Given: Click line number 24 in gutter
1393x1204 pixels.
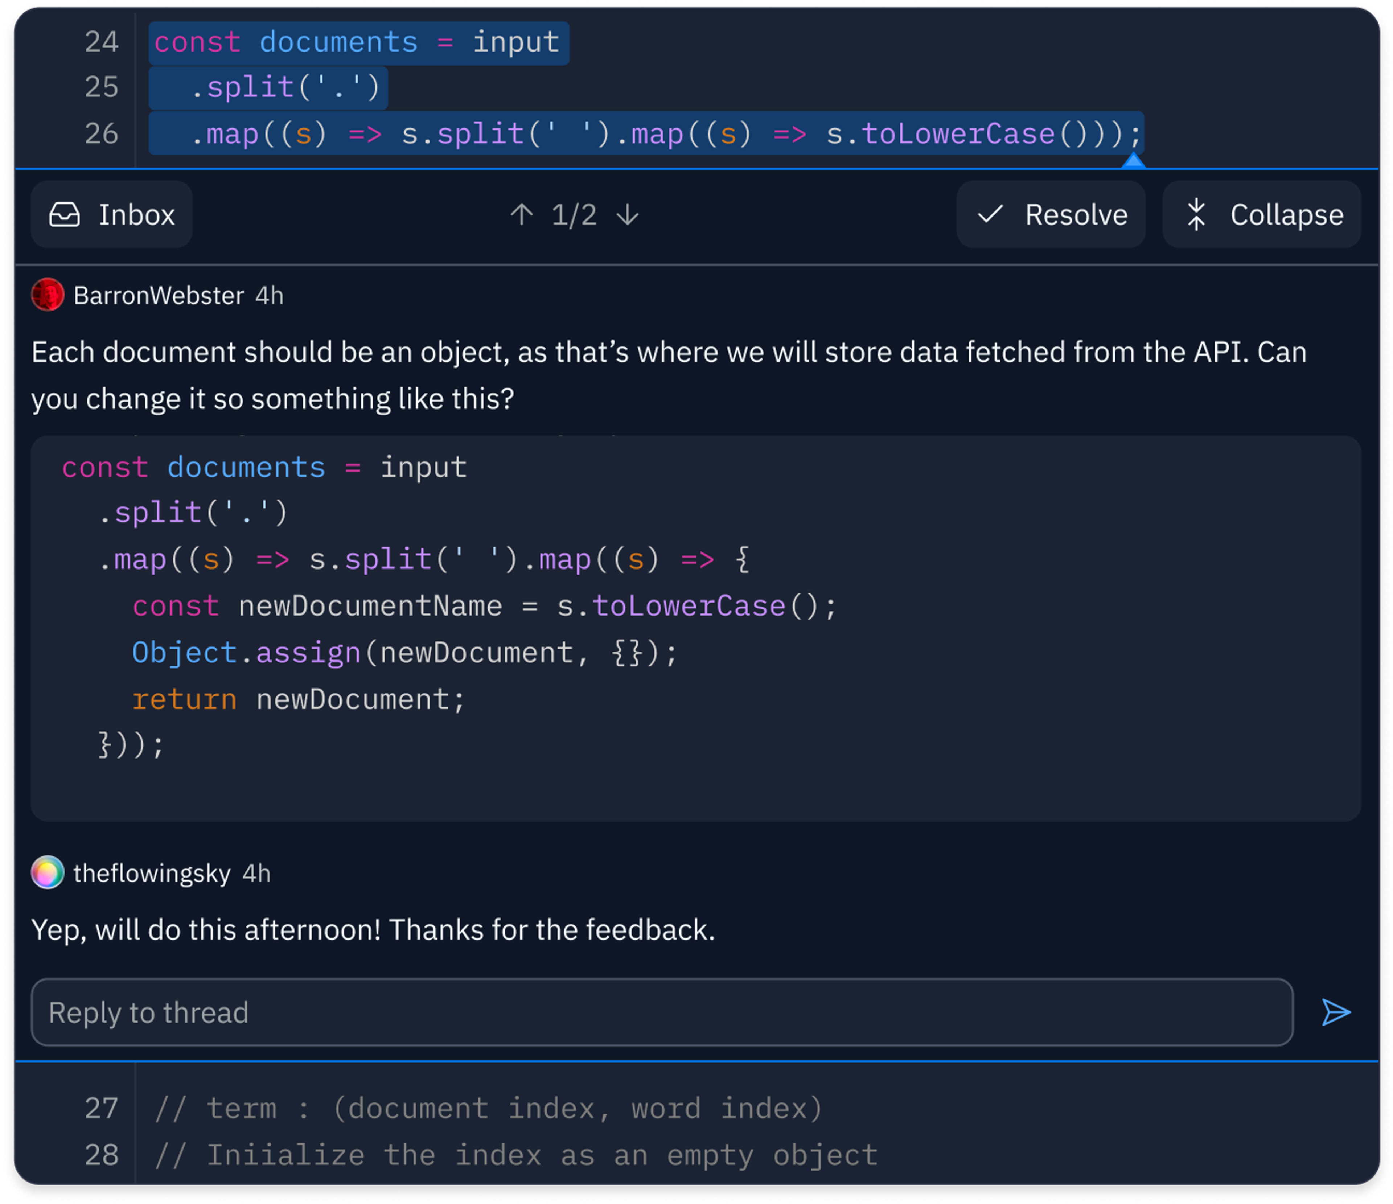Looking at the screenshot, I should tap(102, 42).
